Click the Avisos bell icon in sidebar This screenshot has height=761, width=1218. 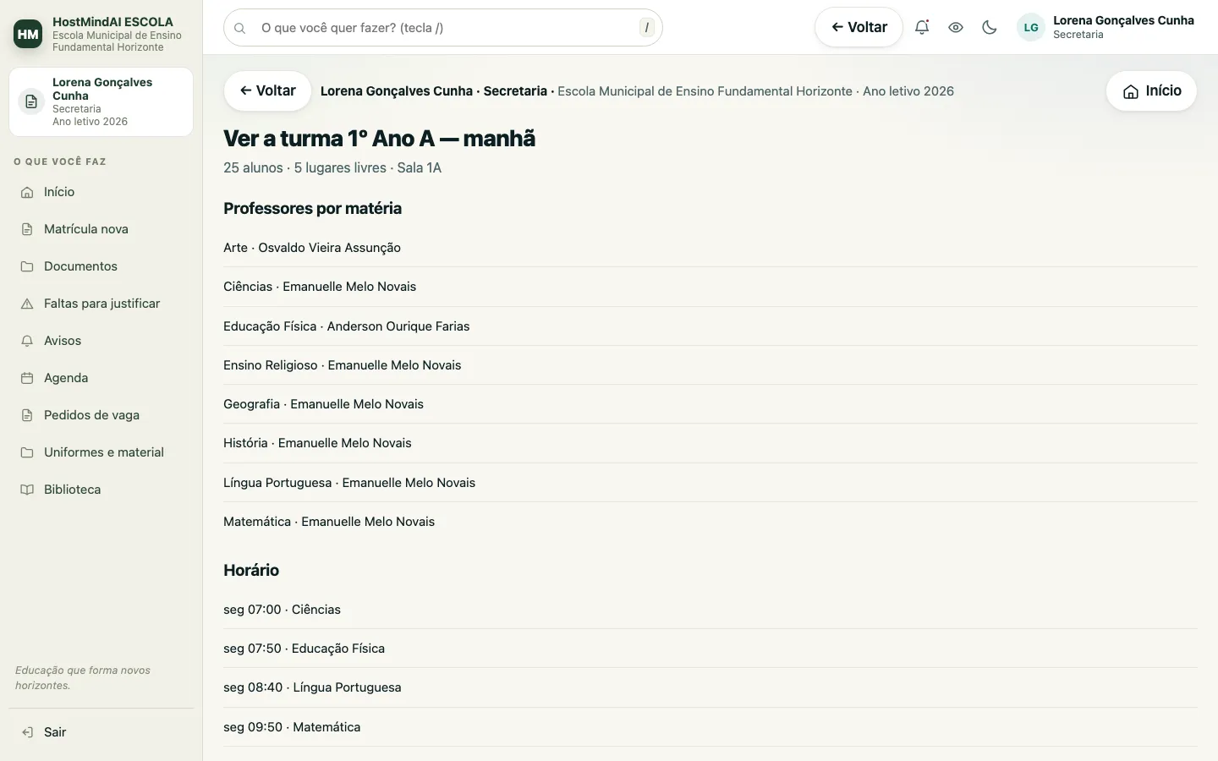pyautogui.click(x=27, y=341)
